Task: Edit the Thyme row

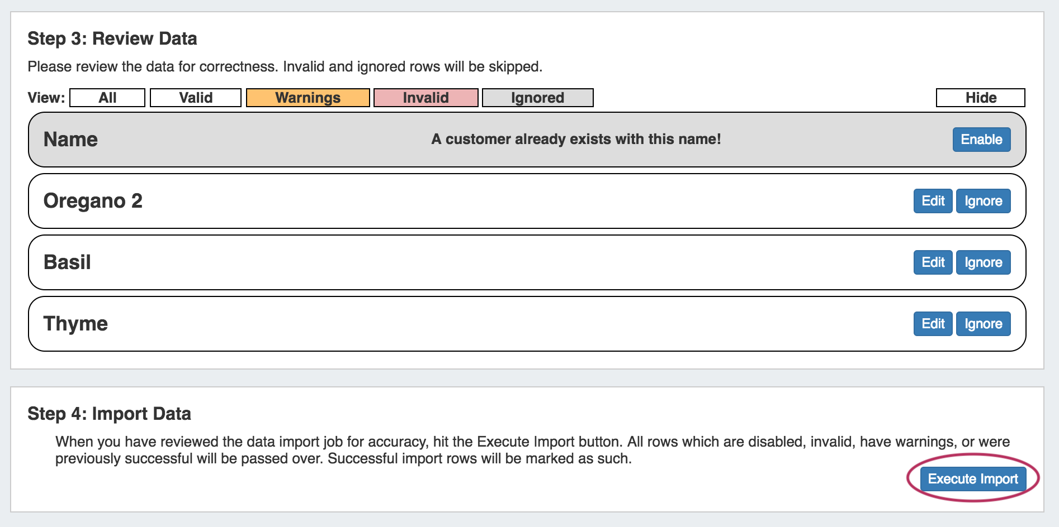Action: pos(933,324)
